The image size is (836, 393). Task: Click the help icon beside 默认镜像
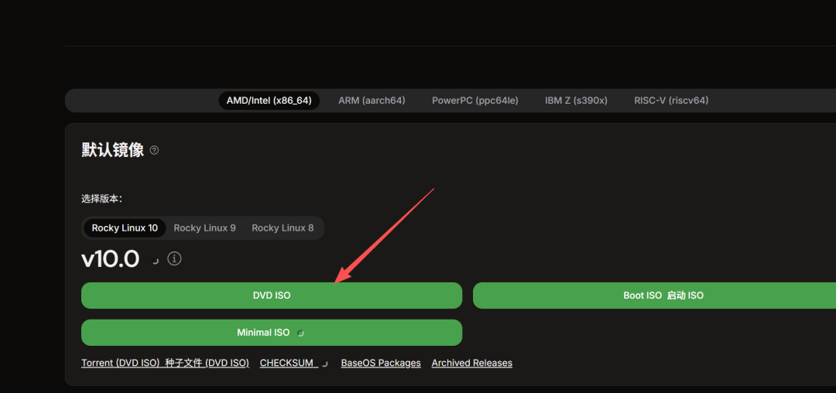(x=154, y=150)
